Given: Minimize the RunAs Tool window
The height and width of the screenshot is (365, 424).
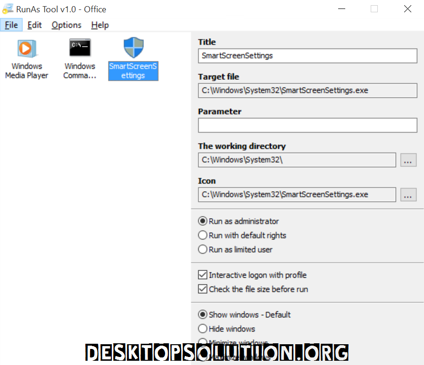Looking at the screenshot, I should click(x=342, y=8).
